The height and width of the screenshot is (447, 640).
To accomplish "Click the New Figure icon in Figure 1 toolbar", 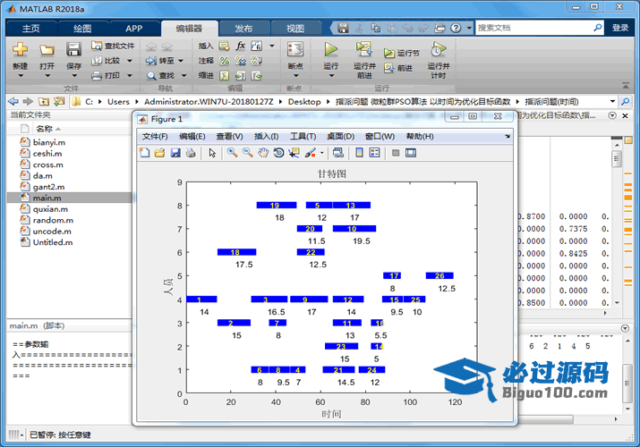I will point(144,153).
